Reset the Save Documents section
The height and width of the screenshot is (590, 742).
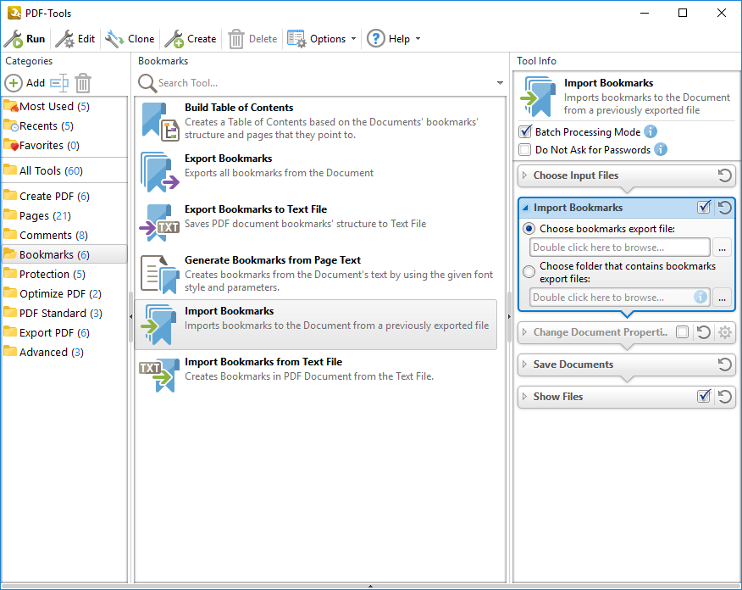point(724,365)
